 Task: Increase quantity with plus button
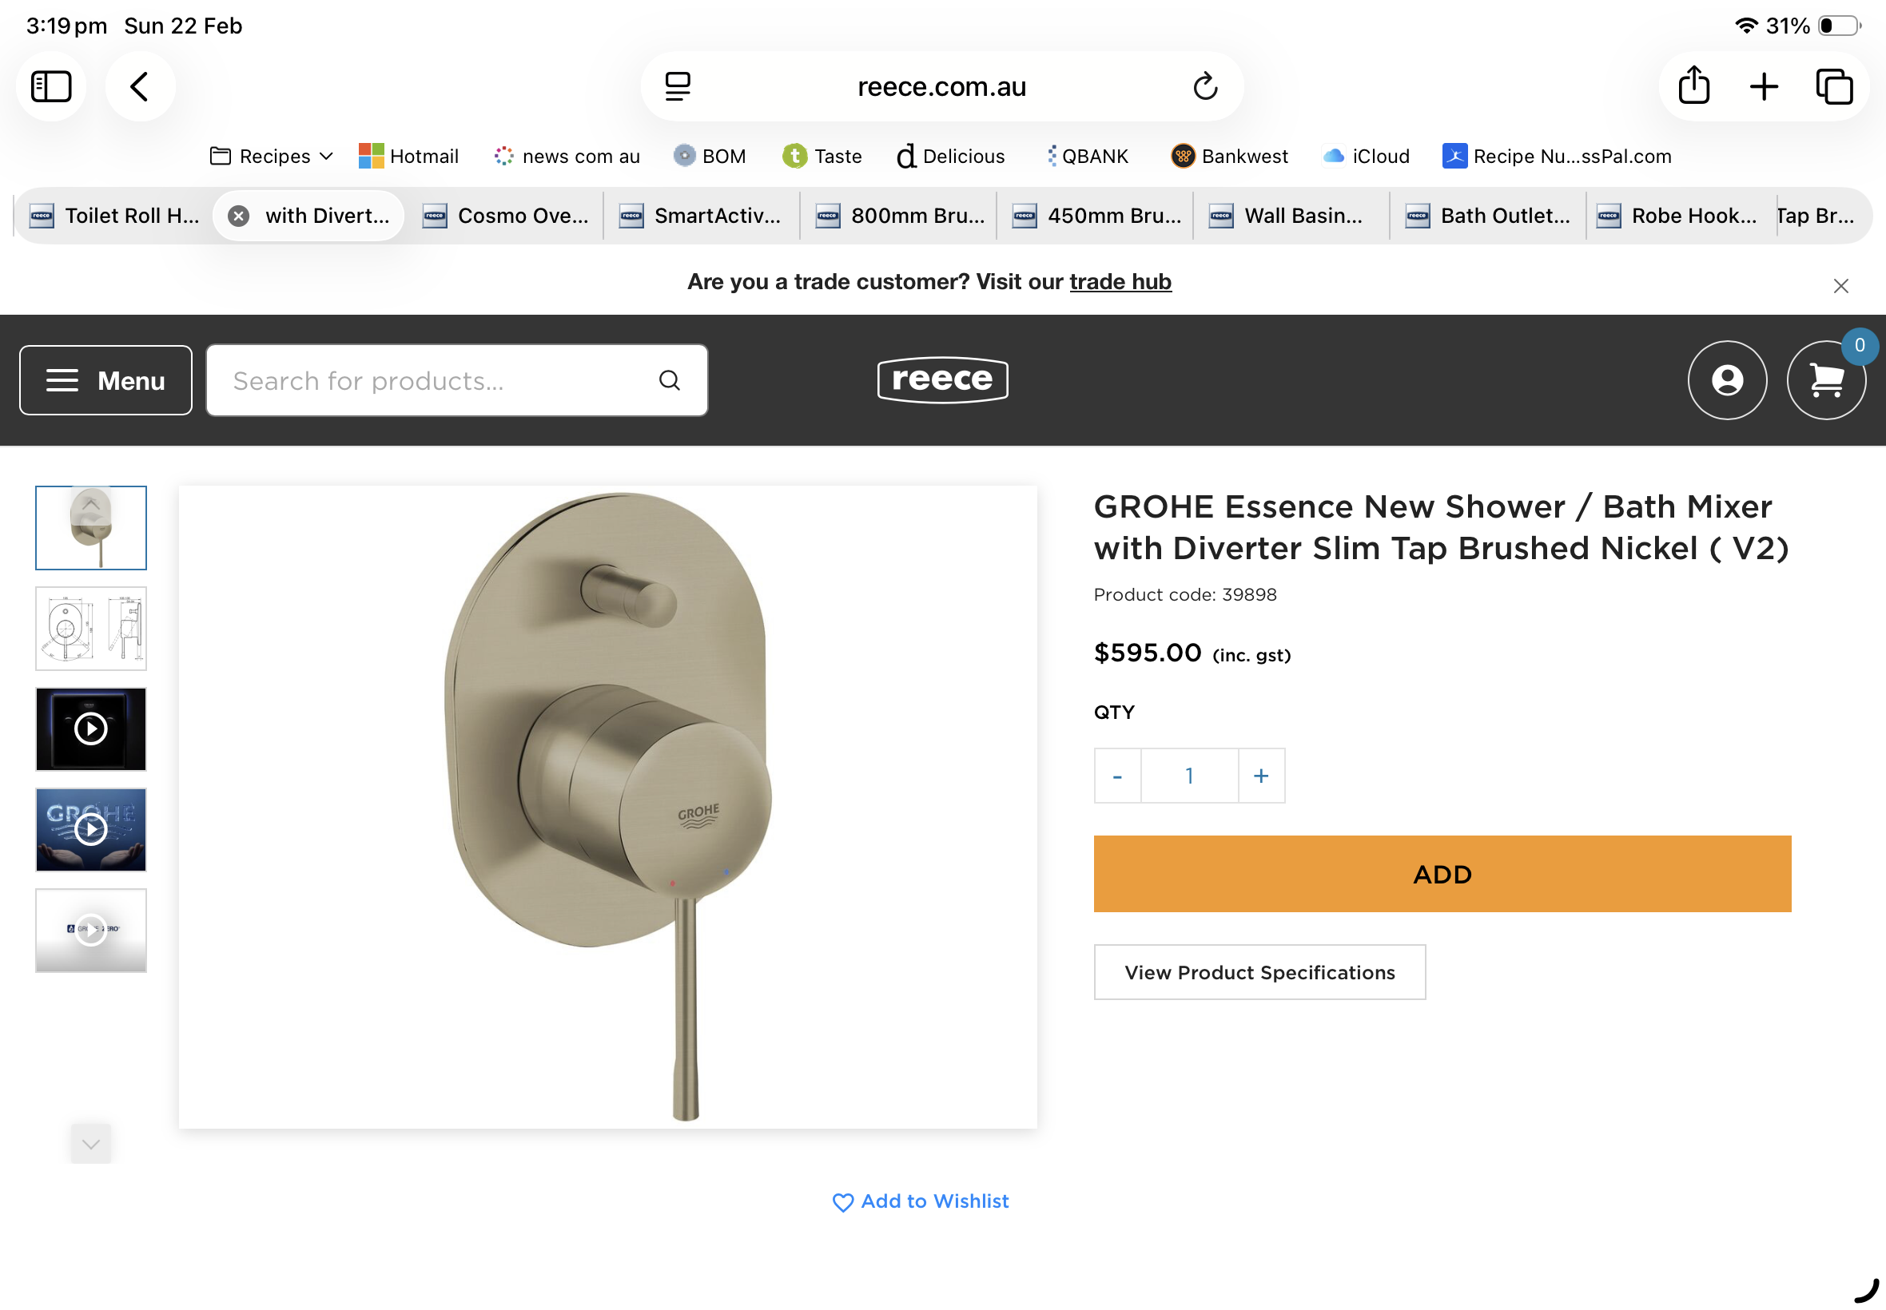tap(1260, 775)
